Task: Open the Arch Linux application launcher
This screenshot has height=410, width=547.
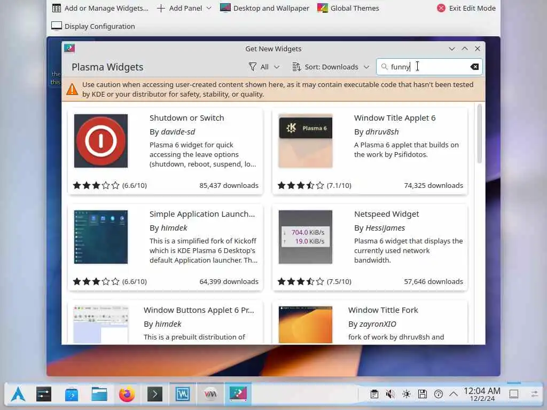Action: [18, 395]
